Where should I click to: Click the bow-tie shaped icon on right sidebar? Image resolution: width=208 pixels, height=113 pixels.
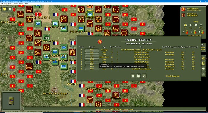(203, 69)
